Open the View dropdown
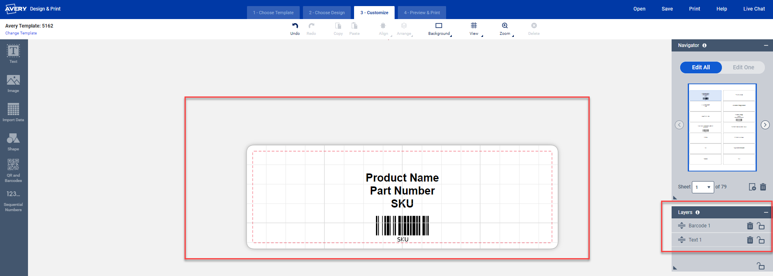Screen dimensions: 773x276 [x=475, y=28]
